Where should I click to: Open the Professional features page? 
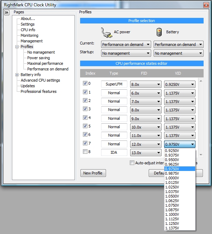pyautogui.click(x=38, y=91)
